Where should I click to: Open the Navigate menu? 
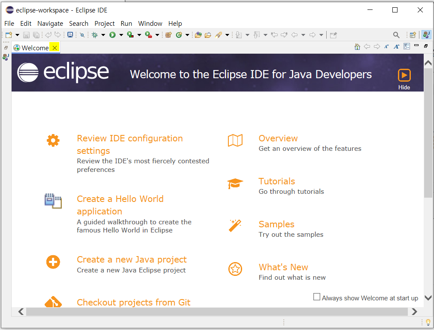[50, 24]
